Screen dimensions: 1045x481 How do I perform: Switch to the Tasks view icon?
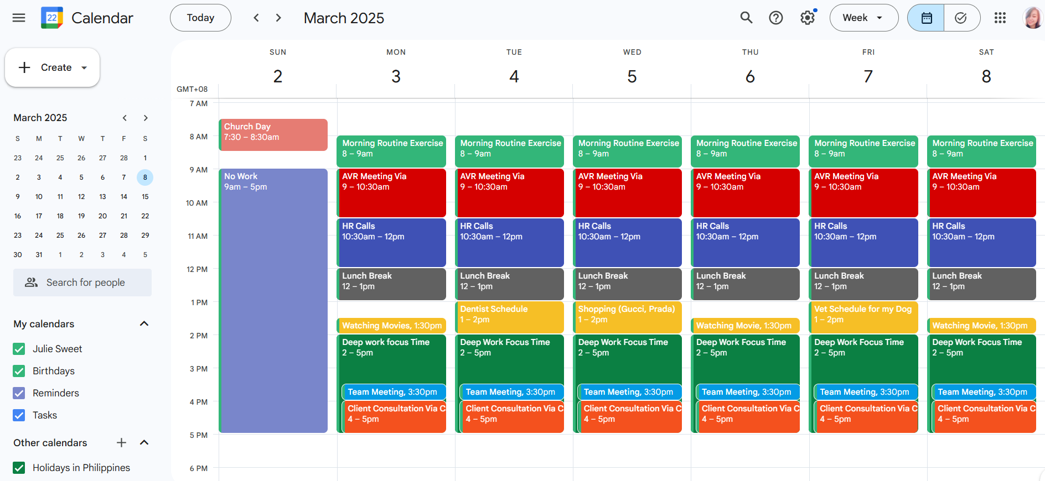click(x=961, y=18)
